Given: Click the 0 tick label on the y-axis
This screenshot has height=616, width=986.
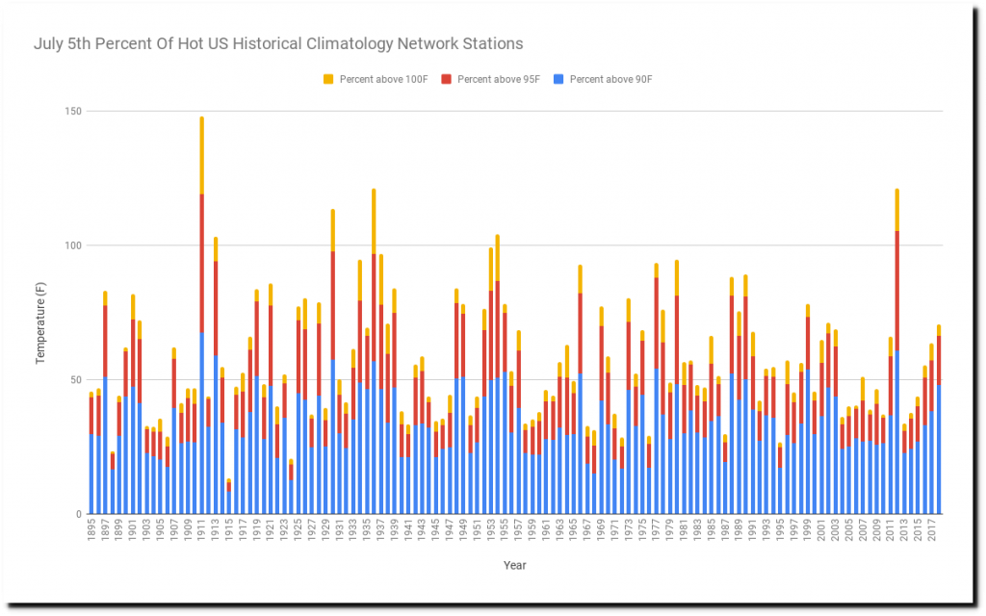Looking at the screenshot, I should 76,514.
